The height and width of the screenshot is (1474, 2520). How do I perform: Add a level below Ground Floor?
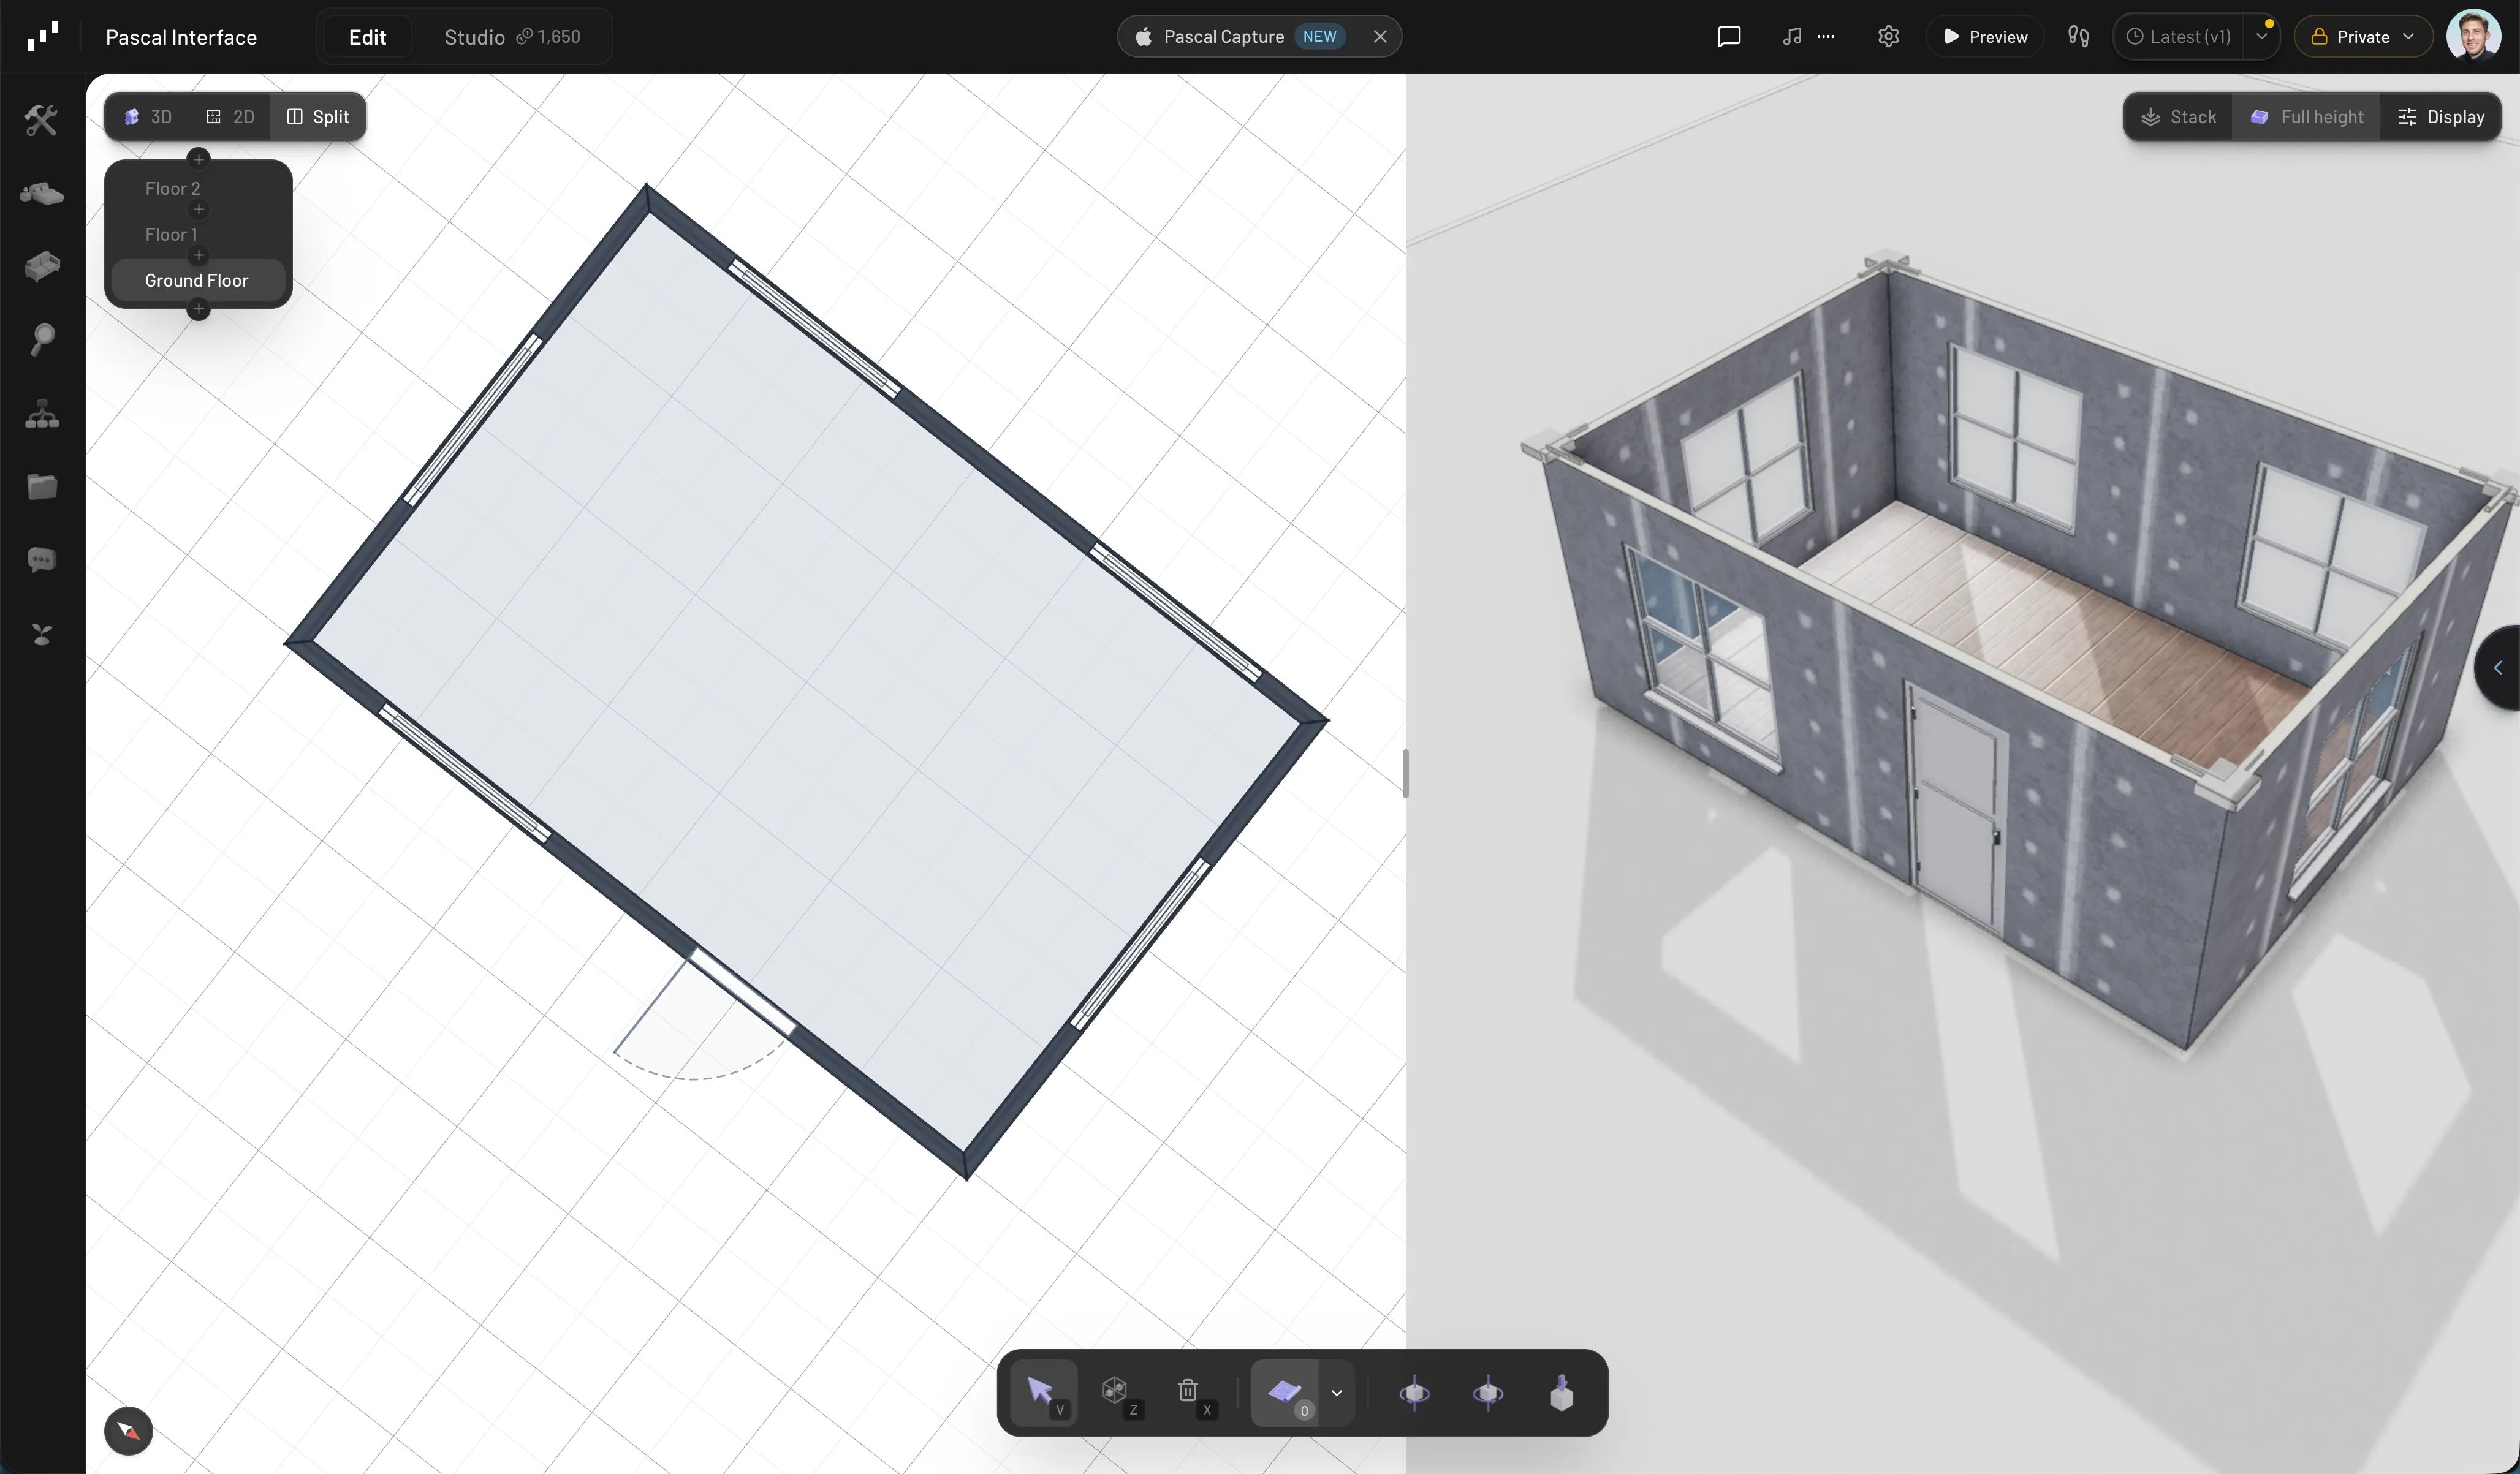click(198, 310)
